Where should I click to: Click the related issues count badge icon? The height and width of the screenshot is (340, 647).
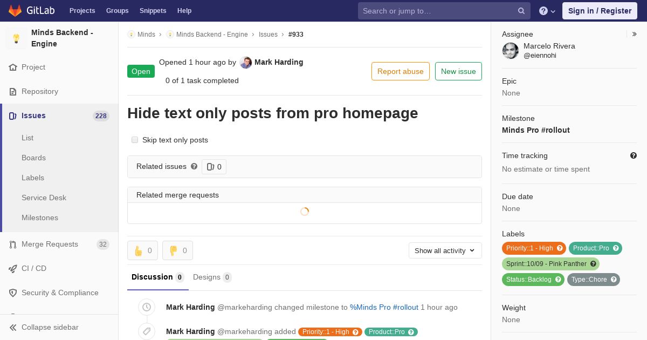[211, 167]
